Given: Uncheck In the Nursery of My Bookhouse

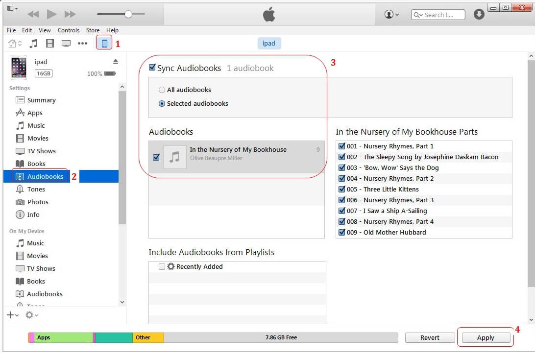Looking at the screenshot, I should [156, 157].
